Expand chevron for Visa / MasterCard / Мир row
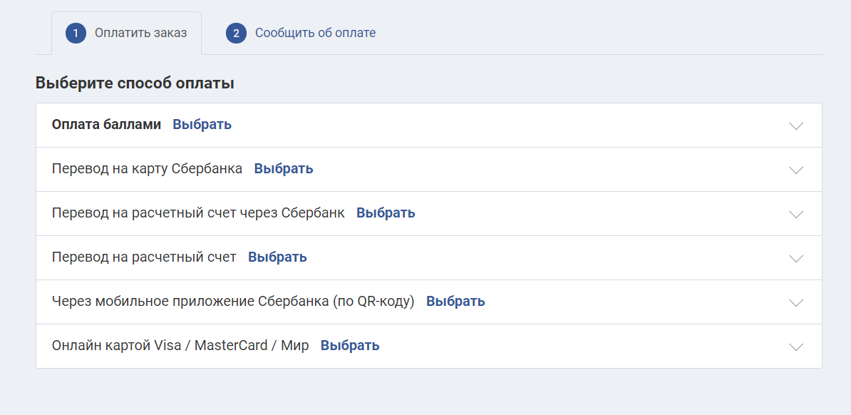Image resolution: width=851 pixels, height=415 pixels. point(796,347)
